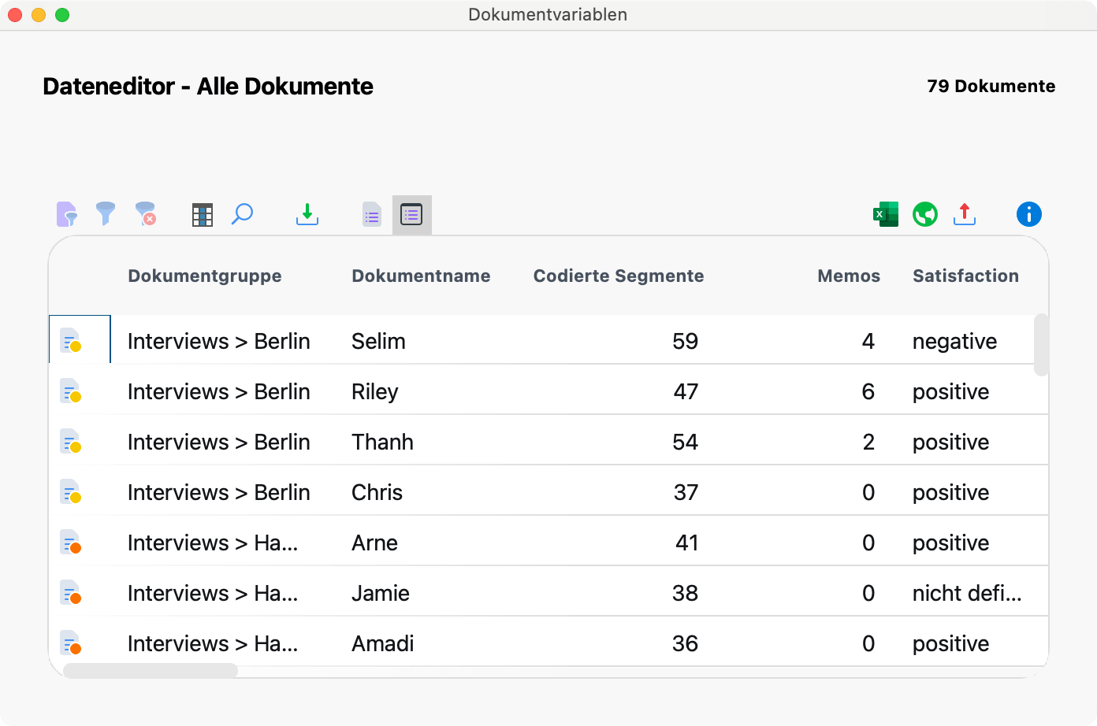Click Interviews > Ha... in Arne row
The width and height of the screenshot is (1097, 726).
[213, 543]
